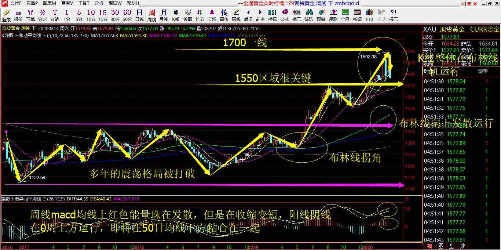Open the 预警 alert bell
Screen dimensions: 501x250
coord(321,15)
